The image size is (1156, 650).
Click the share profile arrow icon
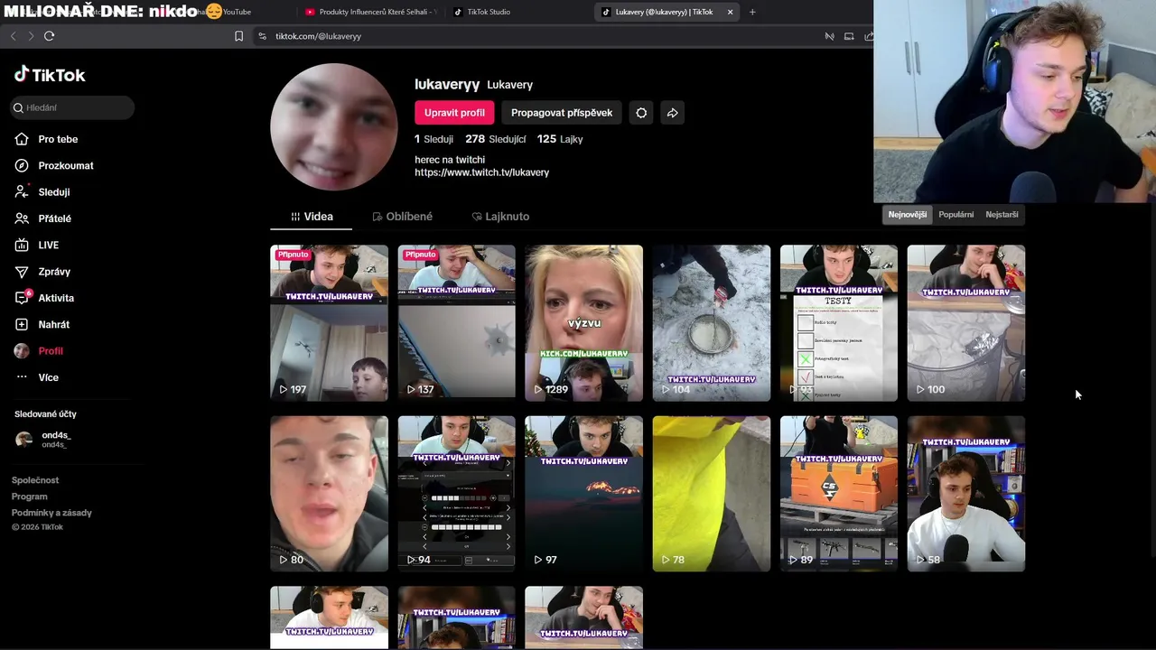tap(672, 113)
